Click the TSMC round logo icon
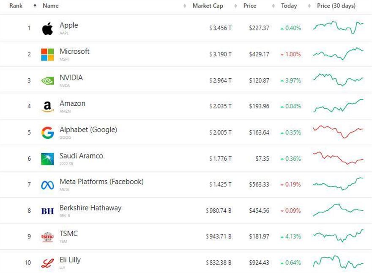 point(47,237)
